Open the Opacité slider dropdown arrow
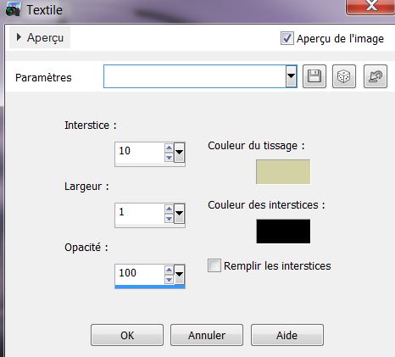 (x=180, y=275)
